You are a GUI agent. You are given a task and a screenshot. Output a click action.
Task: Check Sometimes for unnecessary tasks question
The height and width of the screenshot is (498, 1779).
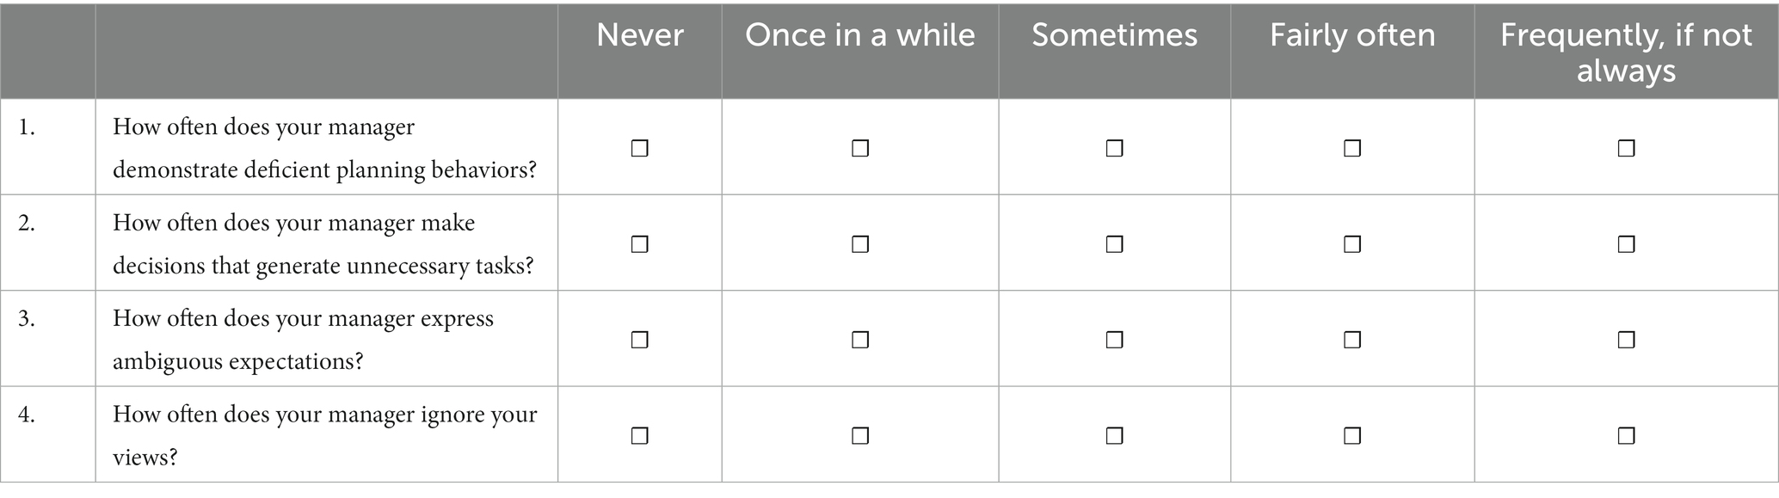1114,244
